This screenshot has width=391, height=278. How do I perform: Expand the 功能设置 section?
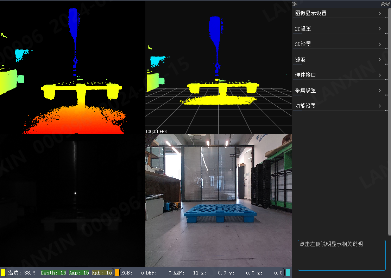click(x=340, y=106)
